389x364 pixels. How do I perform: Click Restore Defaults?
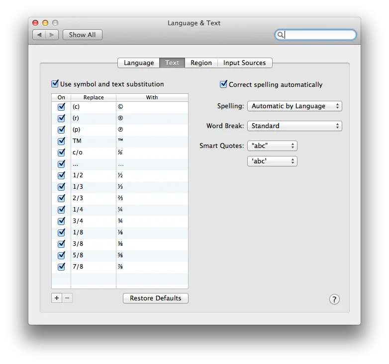[x=156, y=298]
